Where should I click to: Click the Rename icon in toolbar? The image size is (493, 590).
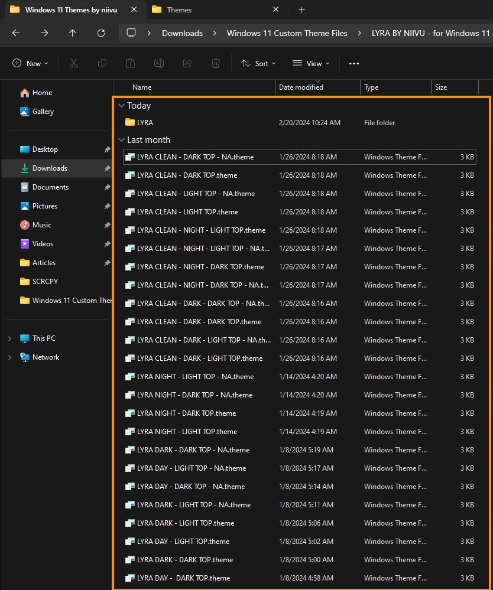tap(159, 64)
